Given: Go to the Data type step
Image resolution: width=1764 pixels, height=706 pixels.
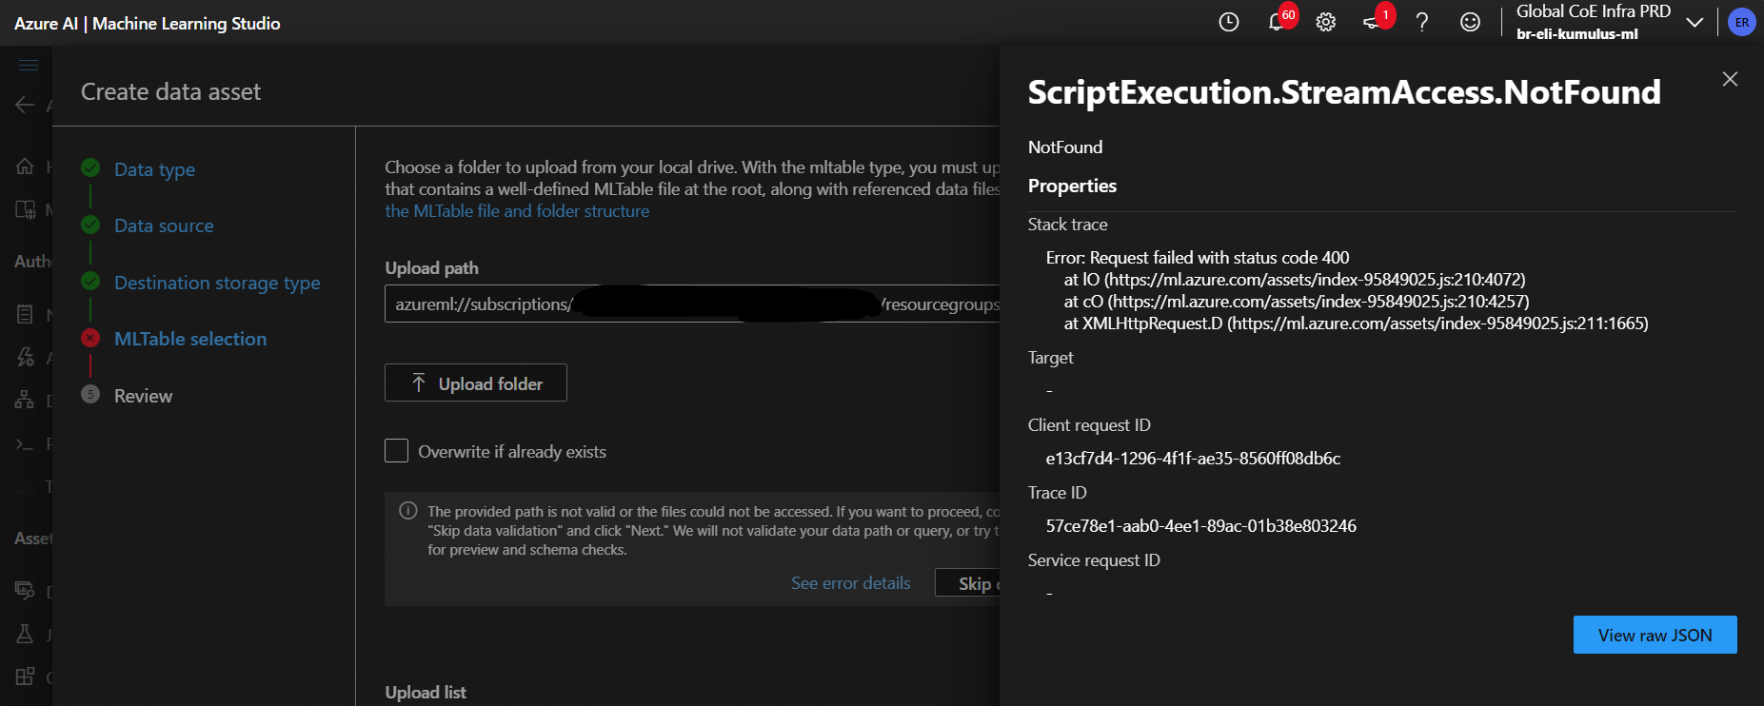Looking at the screenshot, I should 154,169.
